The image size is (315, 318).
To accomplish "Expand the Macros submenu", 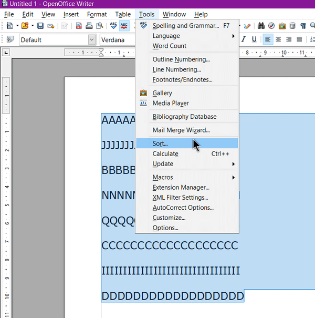I will (234, 178).
